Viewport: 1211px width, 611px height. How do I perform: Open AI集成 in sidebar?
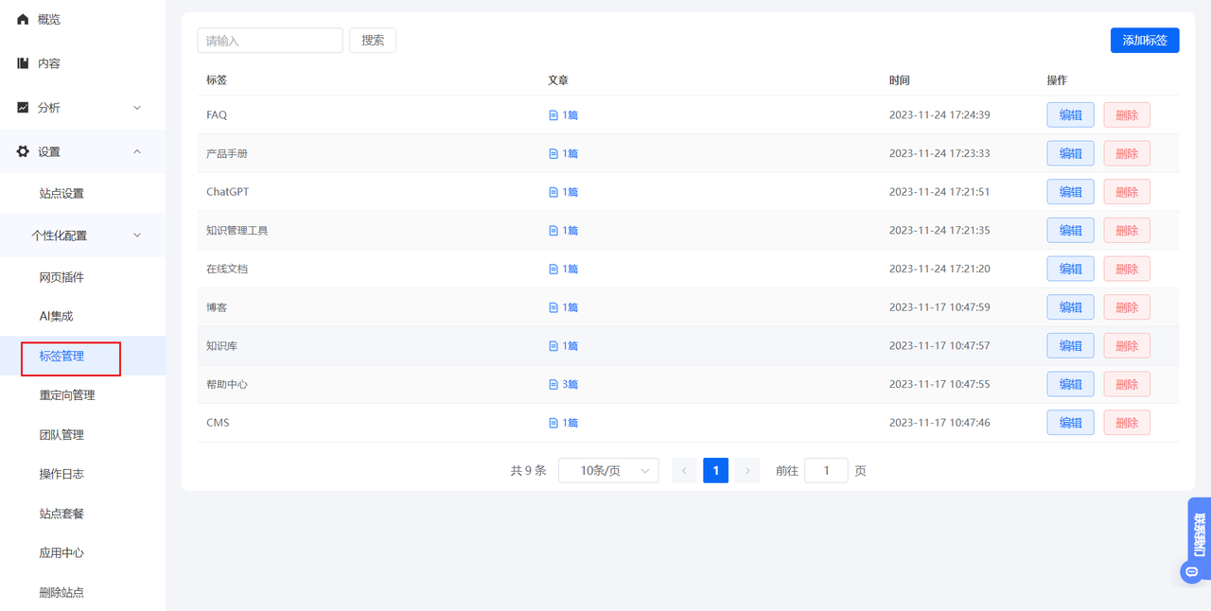[56, 317]
